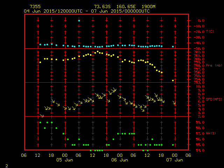The width and height of the screenshot is (224, 168).
Task: Click the 758.0 pressure tick value
Action: 199,66
